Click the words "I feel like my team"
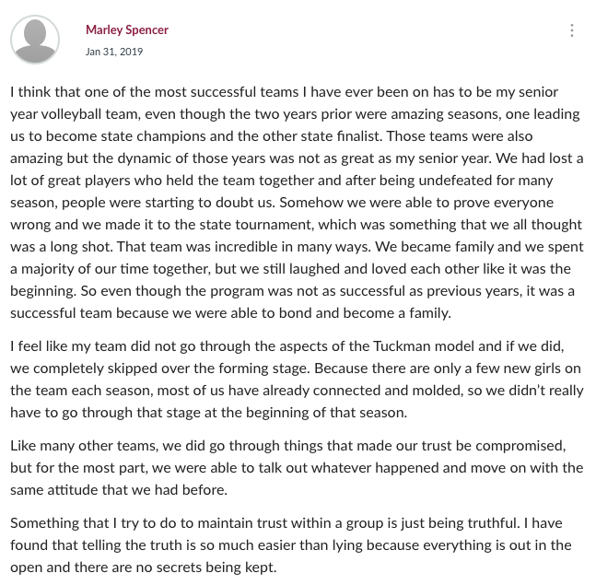Image resolution: width=596 pixels, height=585 pixels. pyautogui.click(x=70, y=346)
